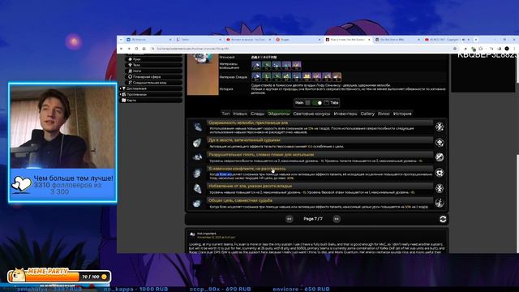Click the fifth eidolon row's crystal icon
Image resolution: width=519 pixels, height=292 pixels.
click(x=198, y=188)
